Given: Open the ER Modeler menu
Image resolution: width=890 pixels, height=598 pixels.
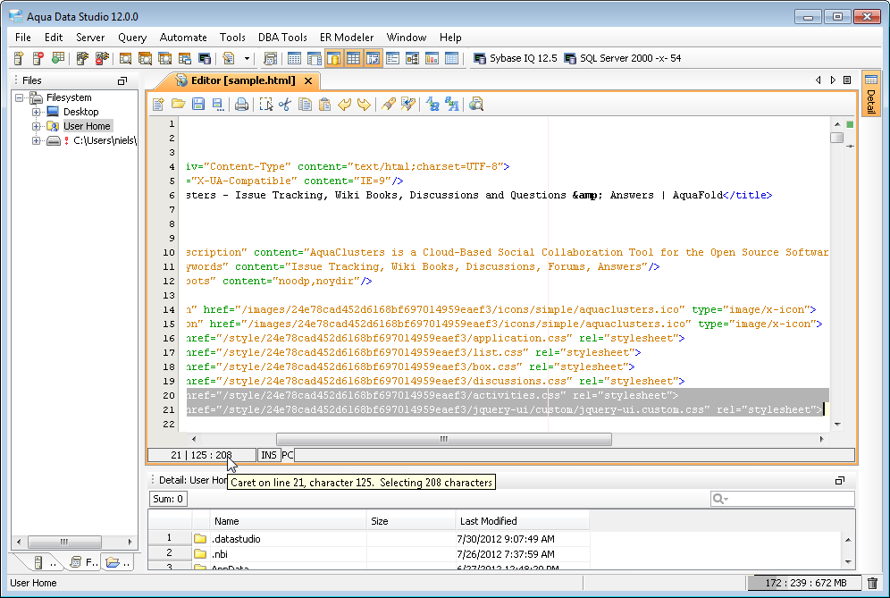Looking at the screenshot, I should (x=348, y=38).
